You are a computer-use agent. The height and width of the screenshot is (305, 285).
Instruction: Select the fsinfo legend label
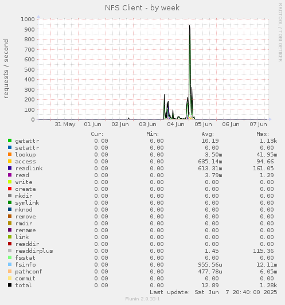[25, 265]
